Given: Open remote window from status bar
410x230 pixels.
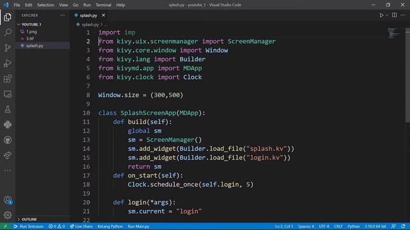Looking at the screenshot, I should (x=5, y=226).
